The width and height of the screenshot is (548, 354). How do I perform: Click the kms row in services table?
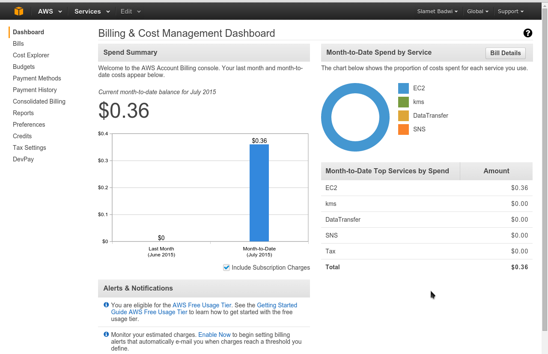coord(427,204)
